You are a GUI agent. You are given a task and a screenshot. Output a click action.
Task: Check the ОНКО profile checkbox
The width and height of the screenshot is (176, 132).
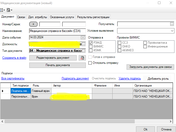click(x=119, y=46)
